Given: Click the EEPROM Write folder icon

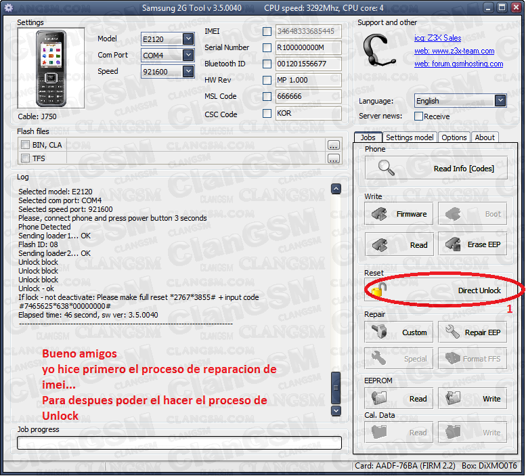Looking at the screenshot, I should 453,398.
